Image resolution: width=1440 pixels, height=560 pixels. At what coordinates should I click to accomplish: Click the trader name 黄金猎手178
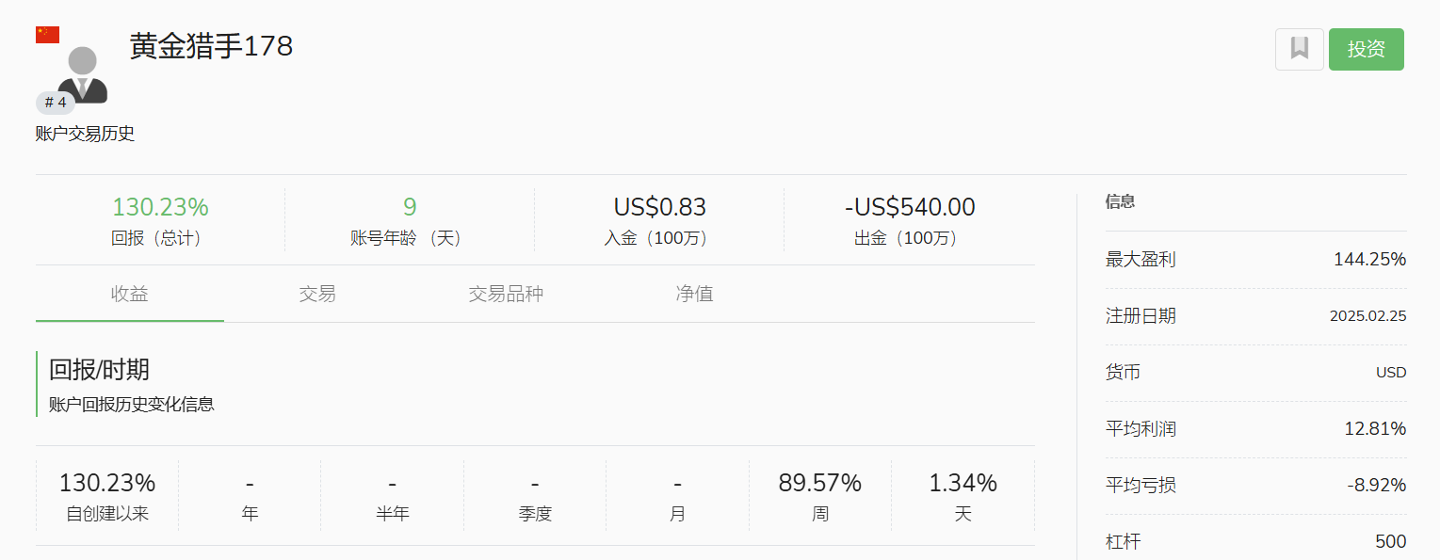(211, 46)
